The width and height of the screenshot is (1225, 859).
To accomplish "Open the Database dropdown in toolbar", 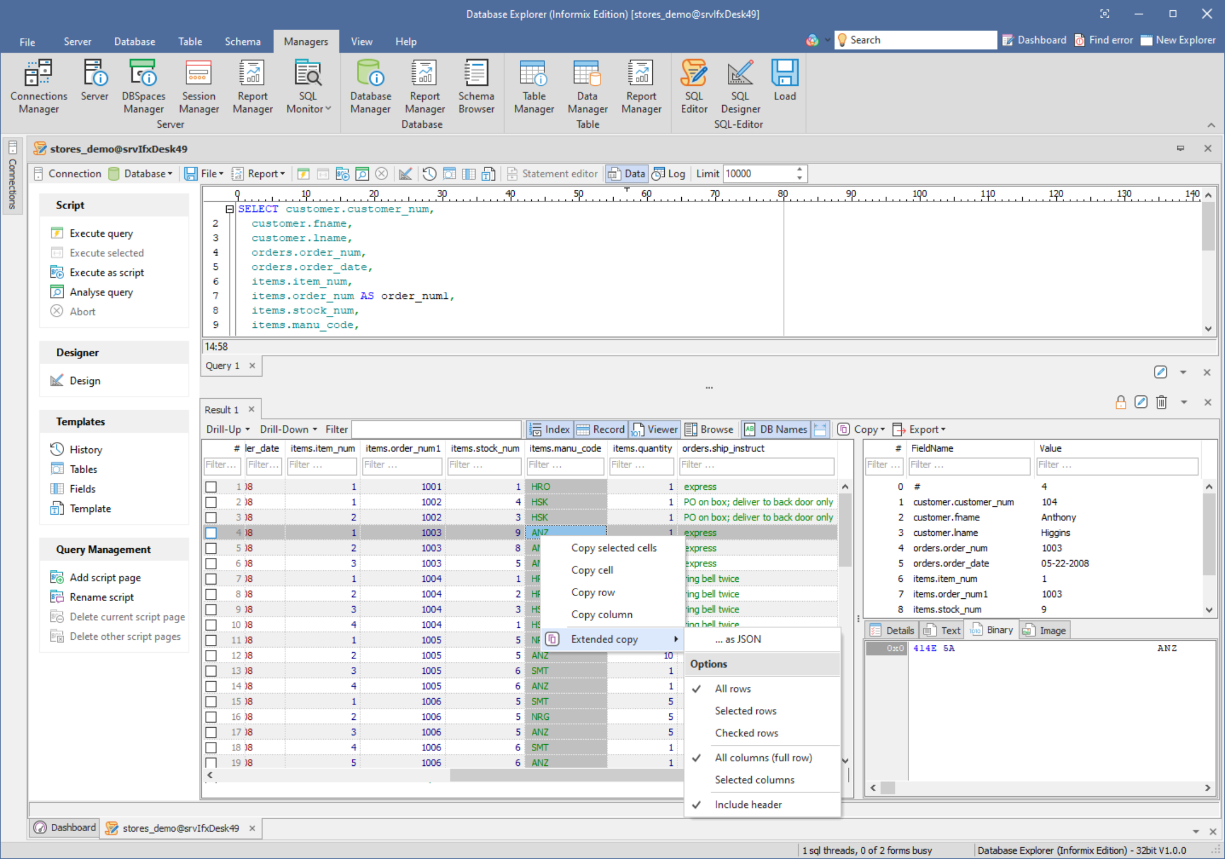I will [x=141, y=174].
